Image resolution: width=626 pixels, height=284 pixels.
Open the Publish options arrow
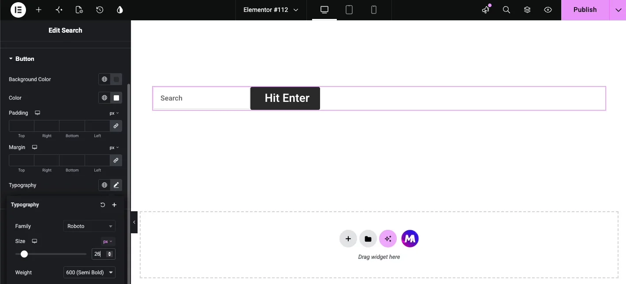[618, 10]
